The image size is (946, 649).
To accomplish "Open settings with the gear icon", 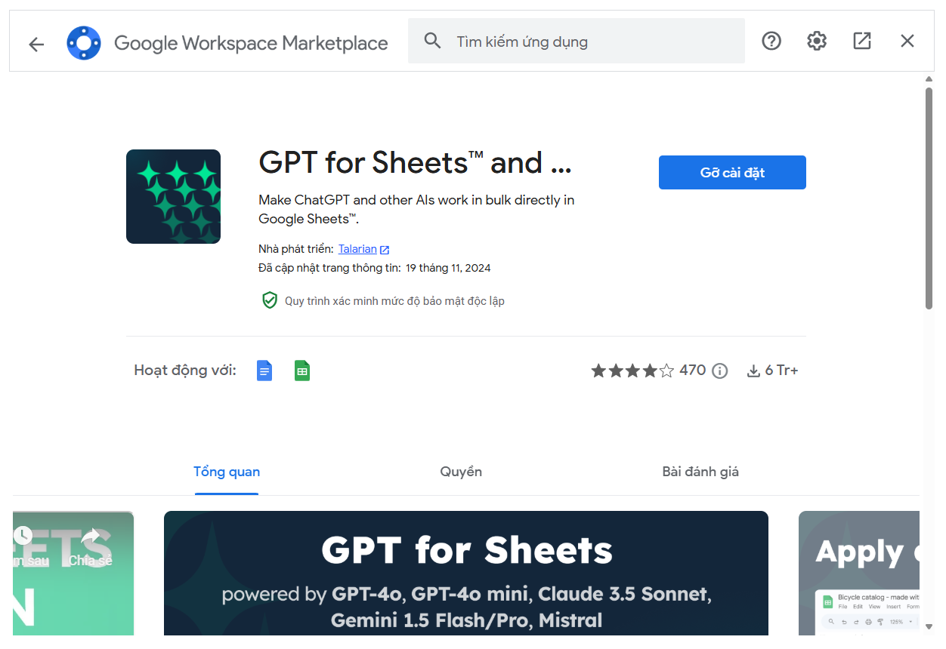I will [x=817, y=41].
